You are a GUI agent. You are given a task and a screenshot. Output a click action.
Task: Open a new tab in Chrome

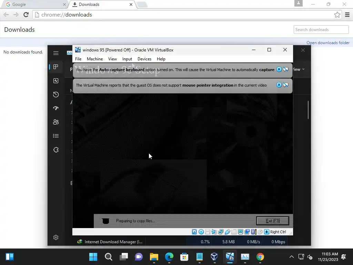tap(142, 4)
